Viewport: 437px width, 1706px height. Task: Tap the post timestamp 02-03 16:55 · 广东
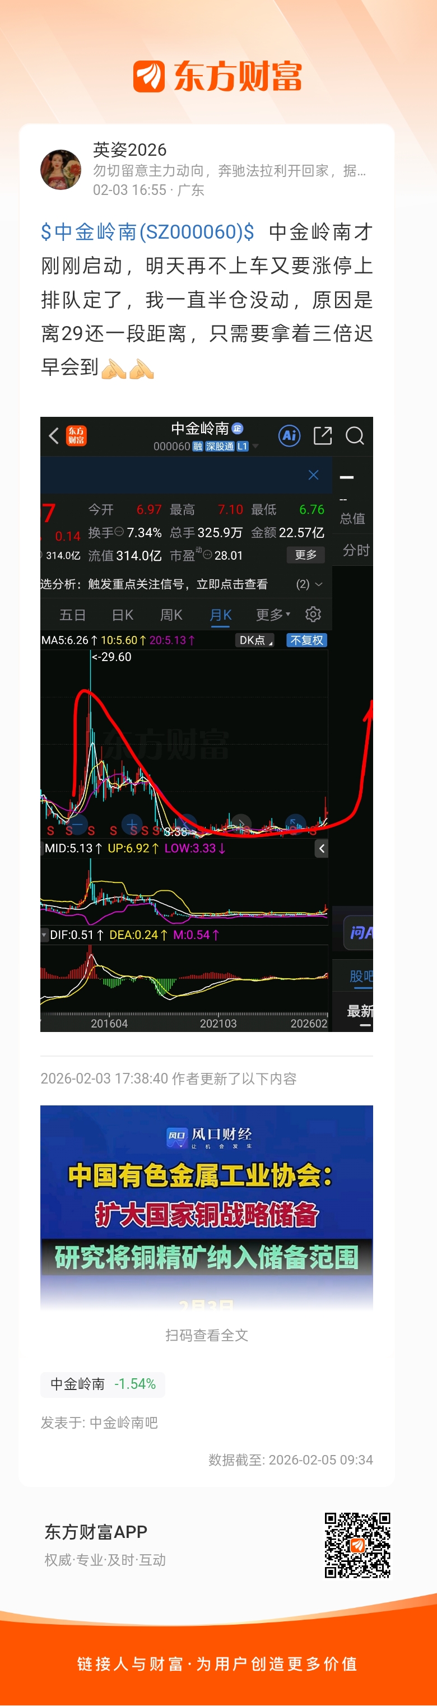[149, 190]
